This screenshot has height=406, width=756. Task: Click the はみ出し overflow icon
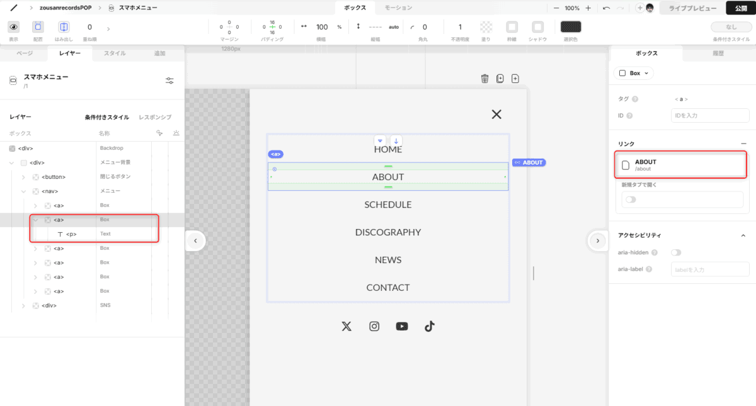coord(64,27)
